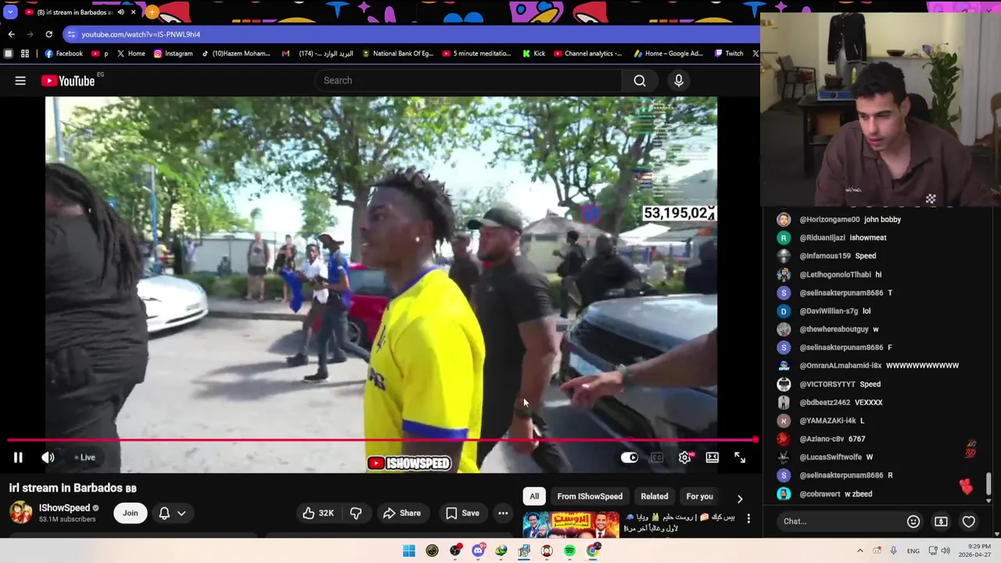The height and width of the screenshot is (563, 1001).
Task: Open player settings gear
Action: click(x=685, y=457)
